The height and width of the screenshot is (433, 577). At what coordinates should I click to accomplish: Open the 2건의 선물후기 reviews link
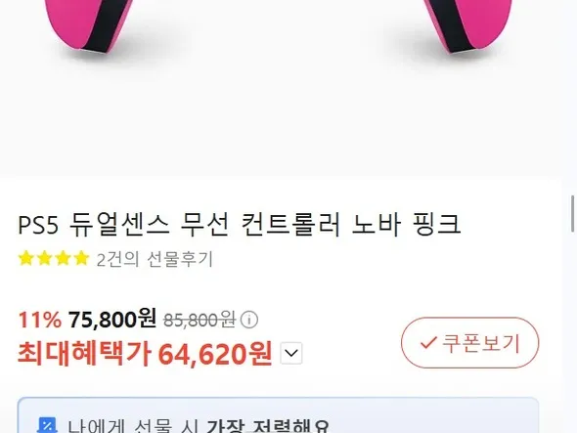pos(155,259)
